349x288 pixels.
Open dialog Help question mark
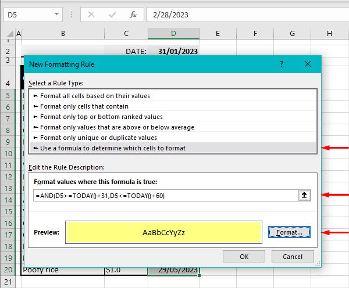pos(282,64)
